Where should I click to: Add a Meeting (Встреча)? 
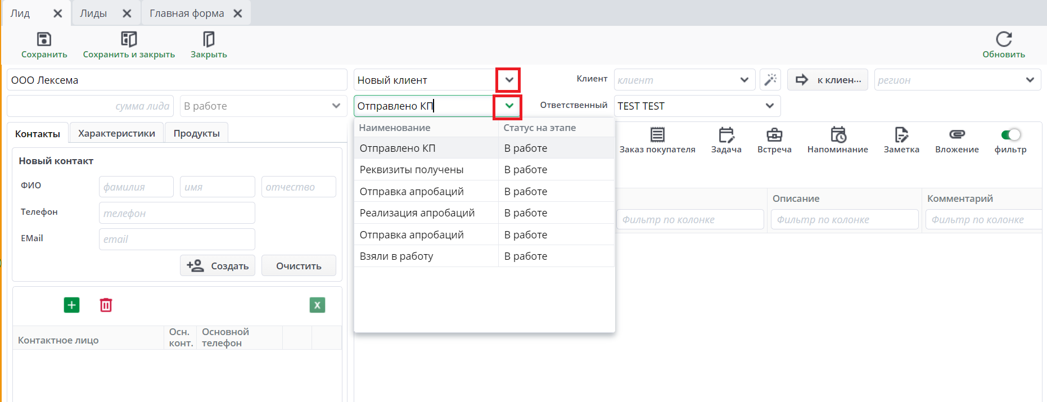[774, 135]
